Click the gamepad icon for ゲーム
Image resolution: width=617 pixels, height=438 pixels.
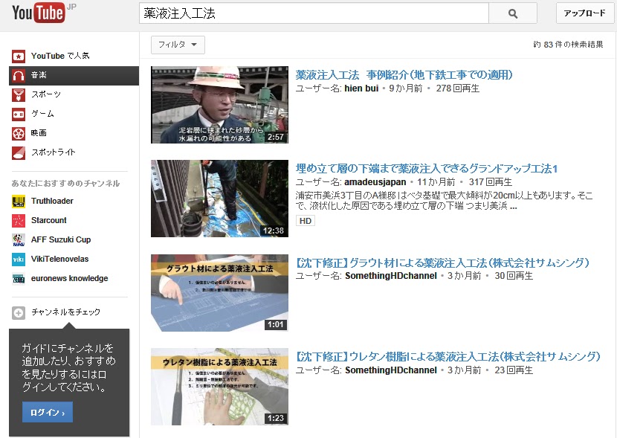19,114
